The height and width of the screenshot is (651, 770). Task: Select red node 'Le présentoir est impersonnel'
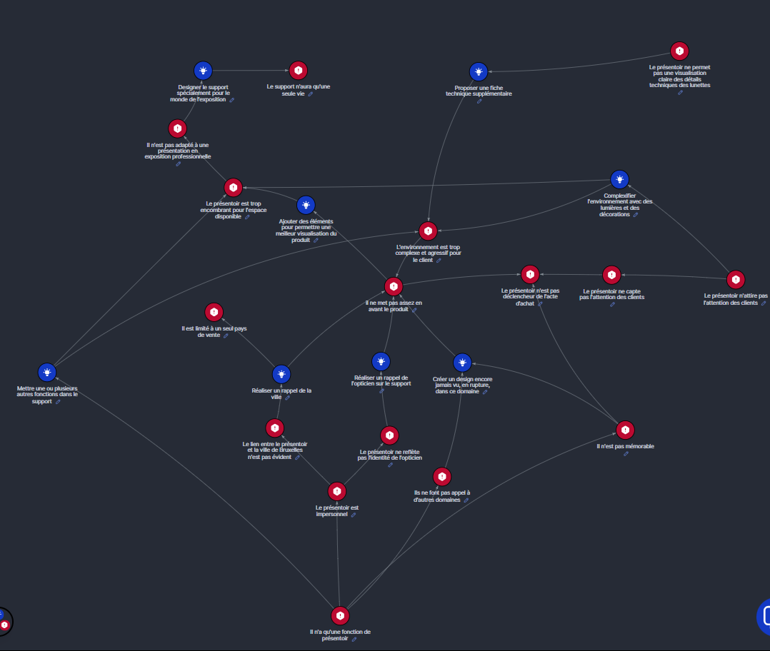tap(337, 491)
